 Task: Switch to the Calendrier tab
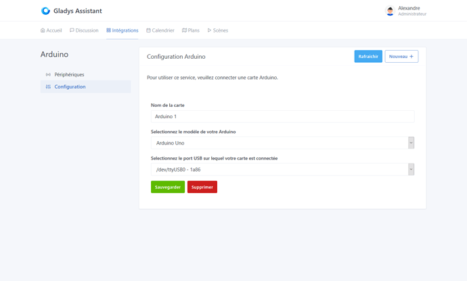coord(160,30)
